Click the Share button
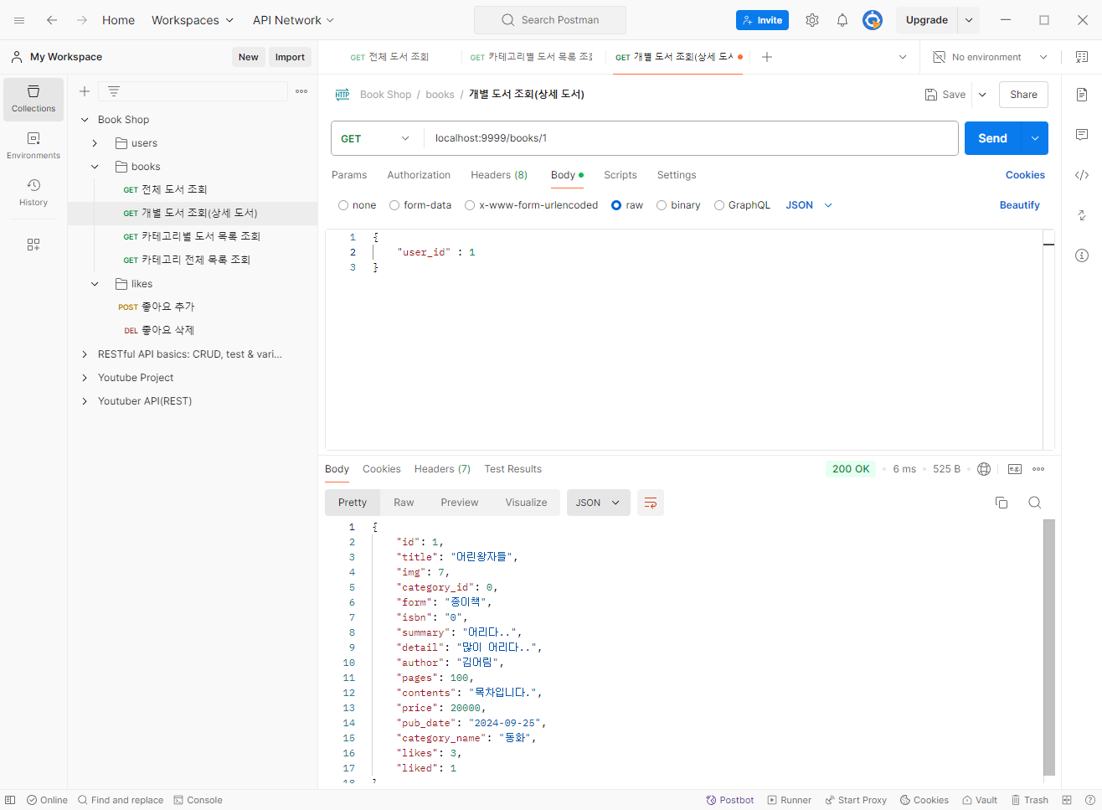Image resolution: width=1102 pixels, height=810 pixels. click(1023, 95)
